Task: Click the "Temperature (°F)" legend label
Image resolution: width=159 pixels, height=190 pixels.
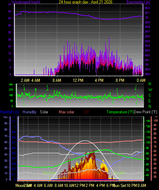Action: (120, 112)
